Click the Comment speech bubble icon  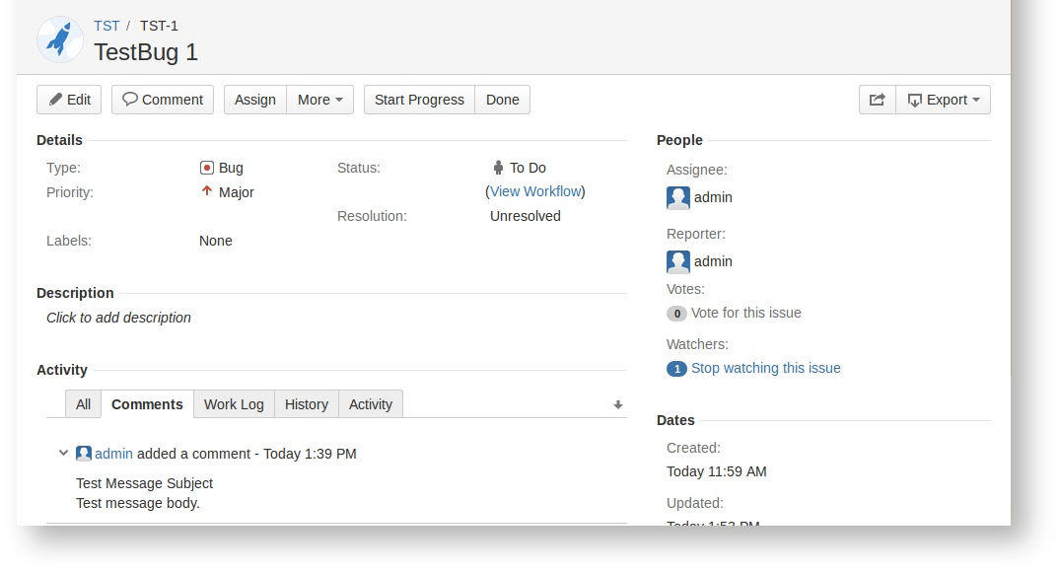(130, 99)
